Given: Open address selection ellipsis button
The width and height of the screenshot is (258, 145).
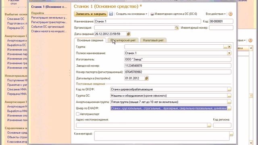Looking at the screenshot, I should [209, 125].
